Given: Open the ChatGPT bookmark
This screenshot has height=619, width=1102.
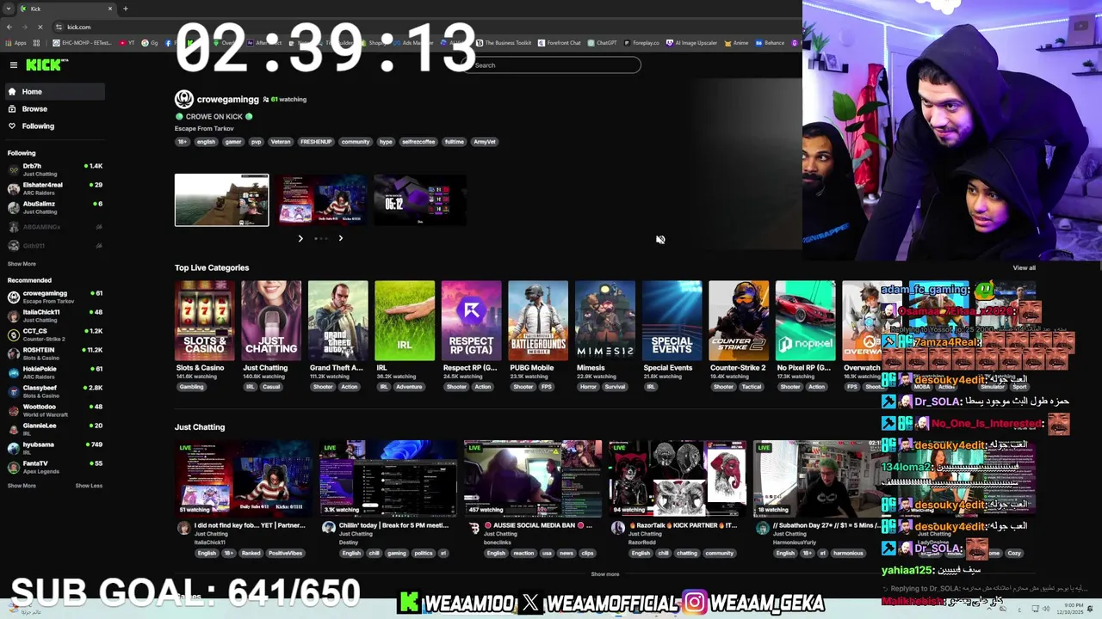Looking at the screenshot, I should point(602,43).
